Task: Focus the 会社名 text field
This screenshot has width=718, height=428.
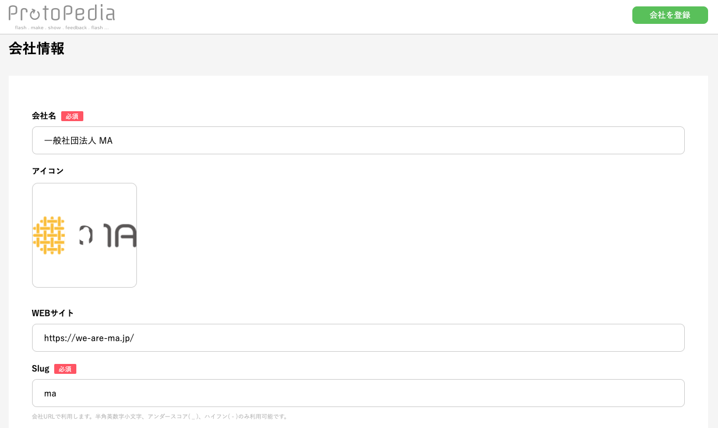Action: (358, 140)
